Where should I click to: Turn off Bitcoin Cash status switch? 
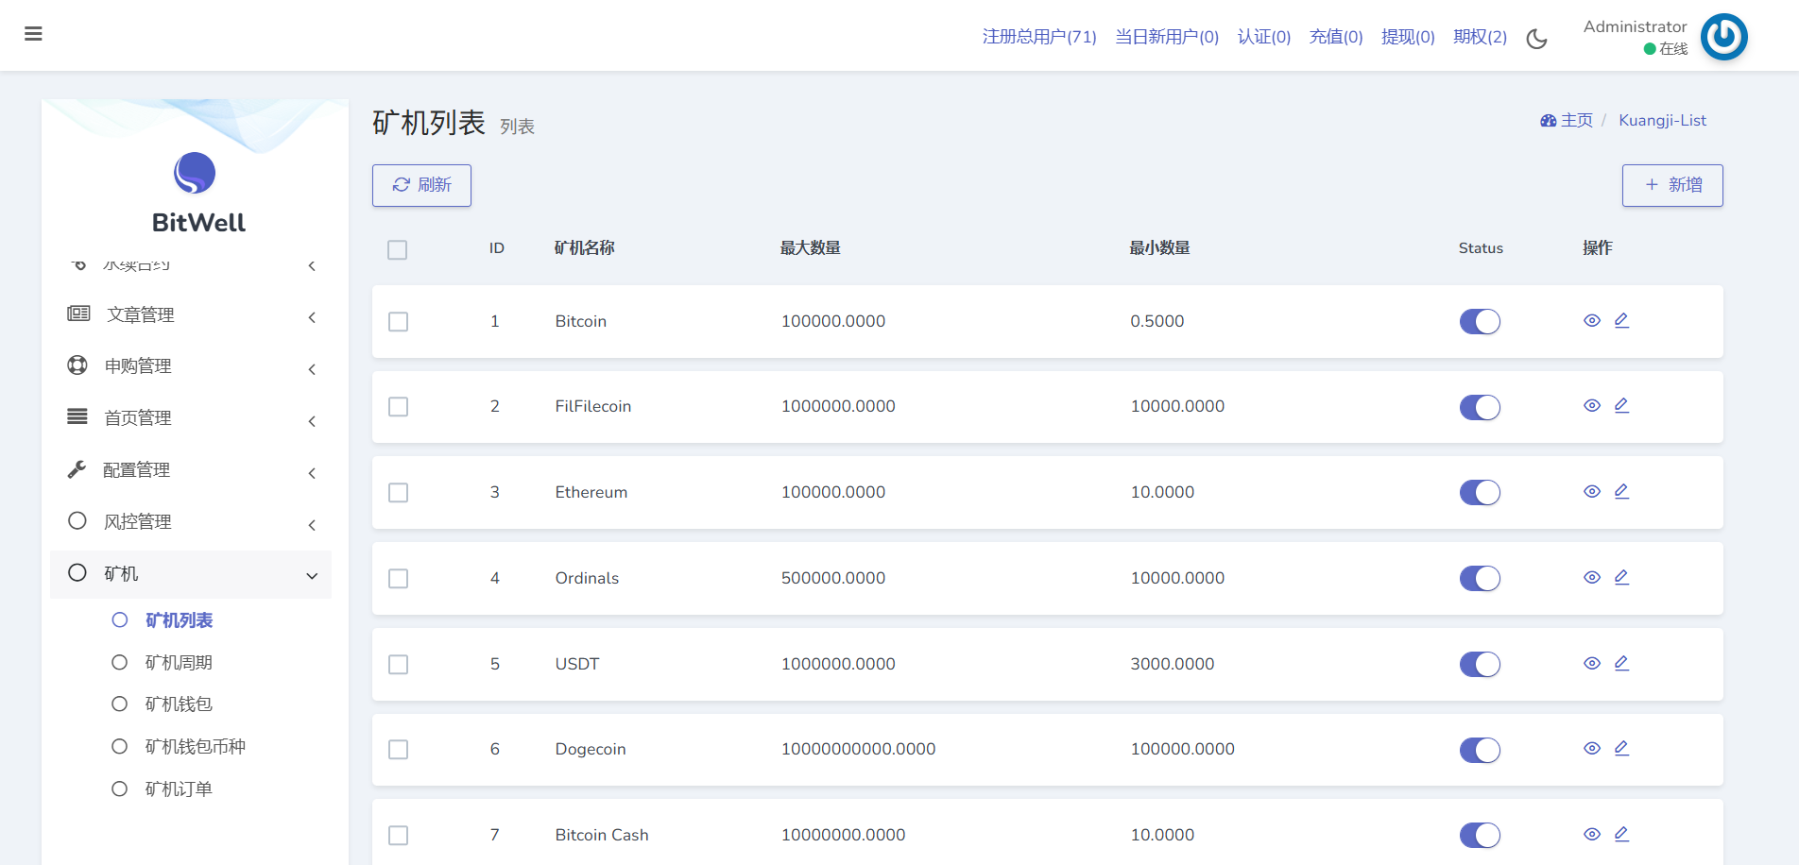1480,836
